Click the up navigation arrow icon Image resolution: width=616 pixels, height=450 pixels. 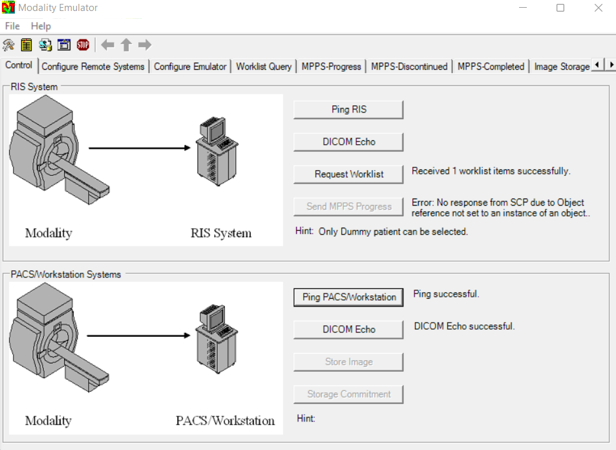pos(126,45)
